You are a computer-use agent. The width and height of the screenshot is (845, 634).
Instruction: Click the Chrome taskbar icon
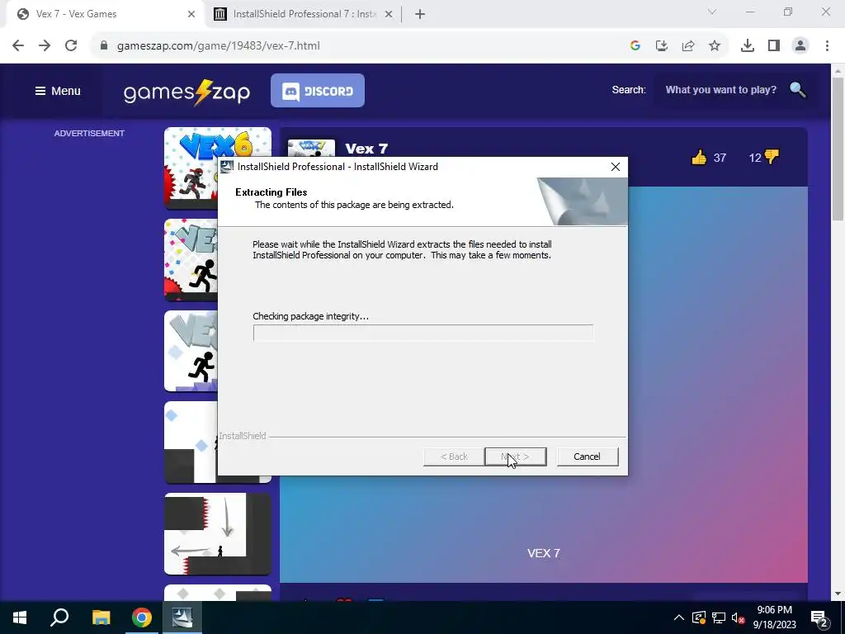point(142,617)
